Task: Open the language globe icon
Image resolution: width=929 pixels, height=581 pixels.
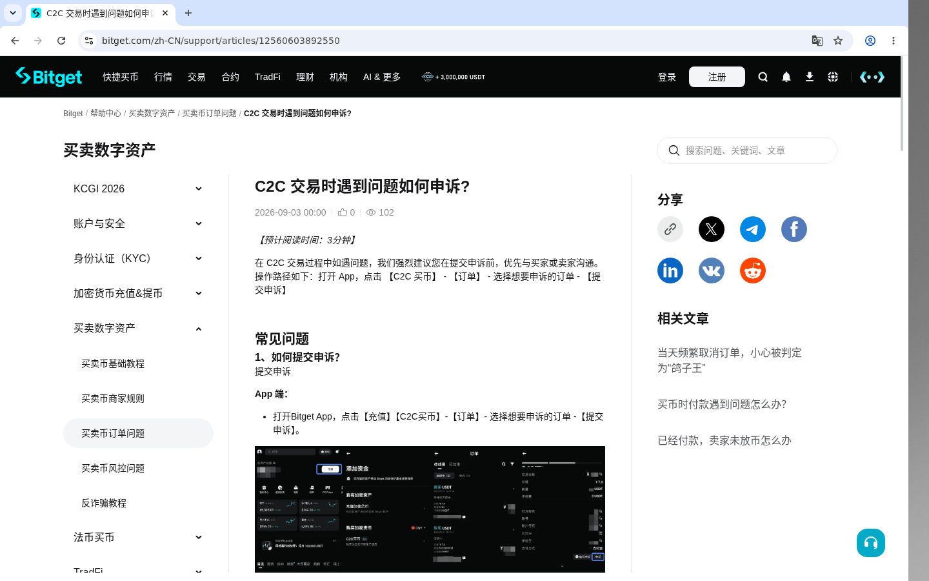Action: [832, 77]
